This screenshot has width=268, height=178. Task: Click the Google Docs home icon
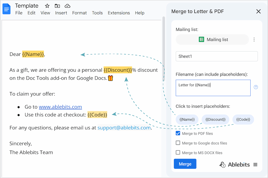pyautogui.click(x=7, y=9)
